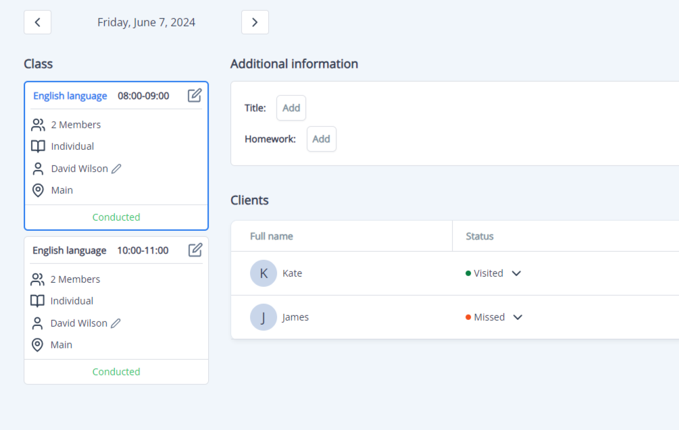Screen dimensions: 679x430
Task: Go to the next day with the right arrow
Action: [255, 22]
